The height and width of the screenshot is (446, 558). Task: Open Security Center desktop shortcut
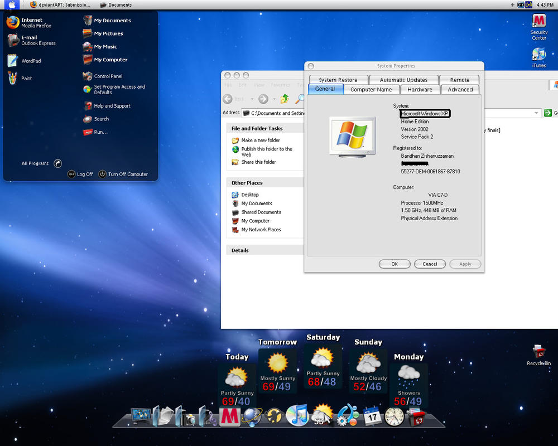click(x=539, y=27)
